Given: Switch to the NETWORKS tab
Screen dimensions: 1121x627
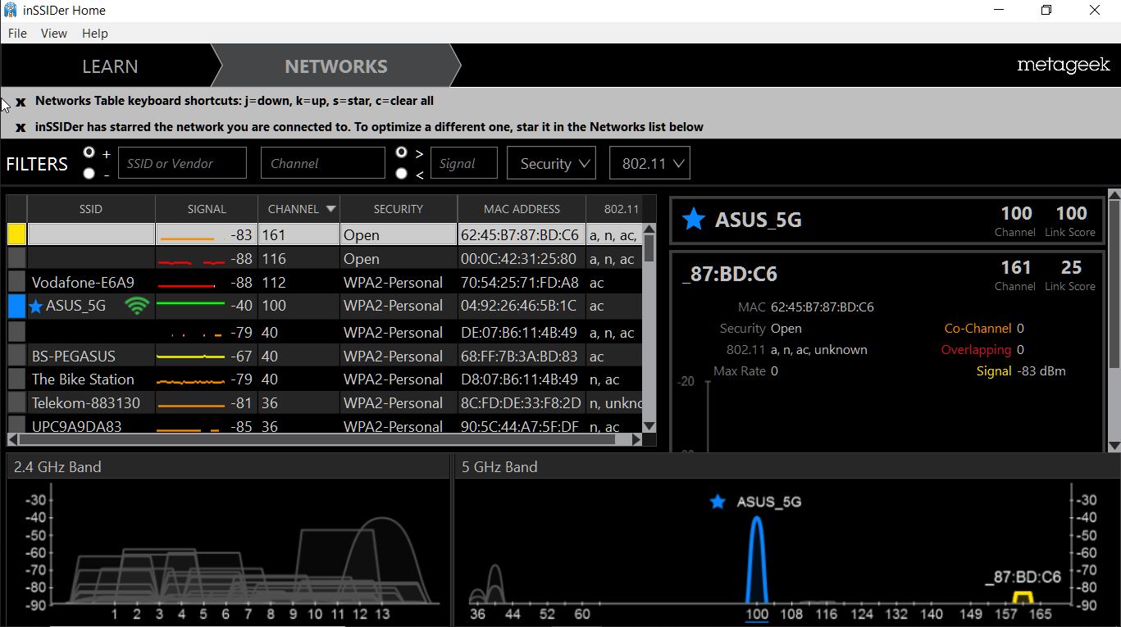Looking at the screenshot, I should [336, 66].
